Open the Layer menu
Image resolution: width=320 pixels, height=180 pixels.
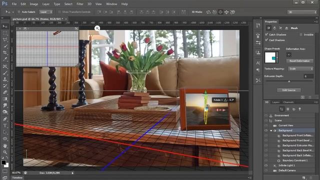point(45,4)
